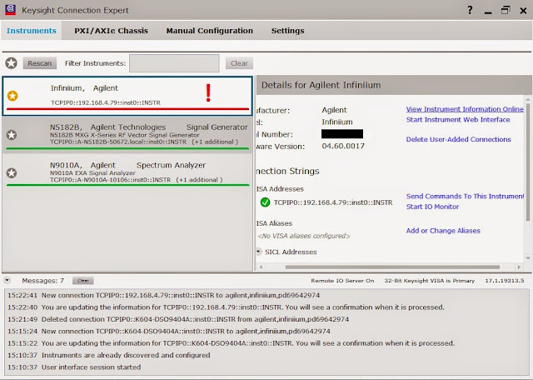Click down arrow of details vertical scrollbar
The height and width of the screenshot is (380, 533).
(x=528, y=258)
